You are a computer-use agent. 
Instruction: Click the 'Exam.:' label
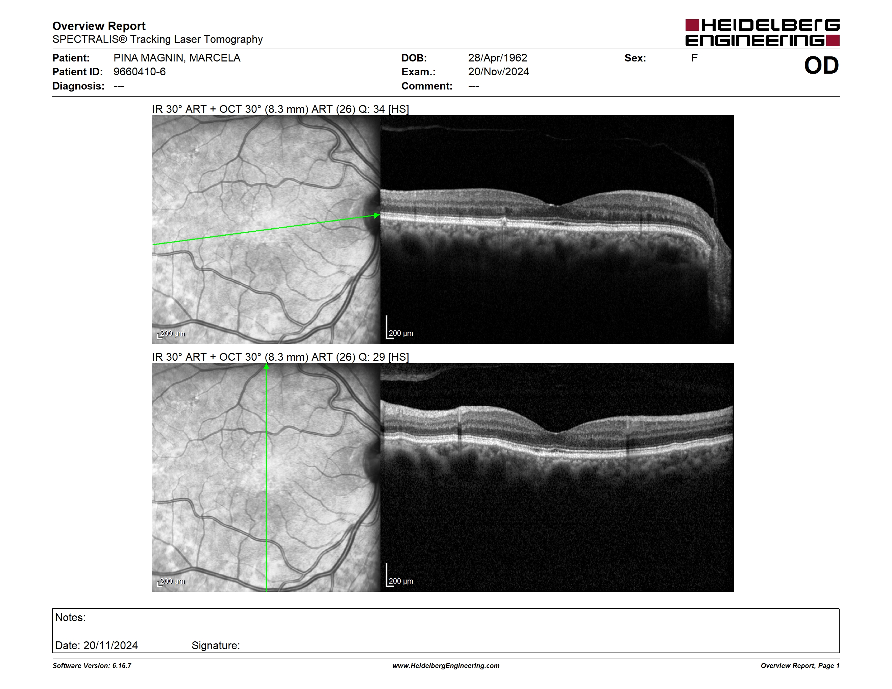pos(419,72)
